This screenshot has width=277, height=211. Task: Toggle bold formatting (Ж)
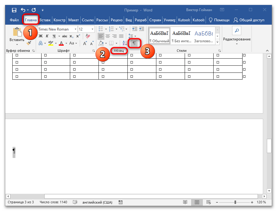41,36
